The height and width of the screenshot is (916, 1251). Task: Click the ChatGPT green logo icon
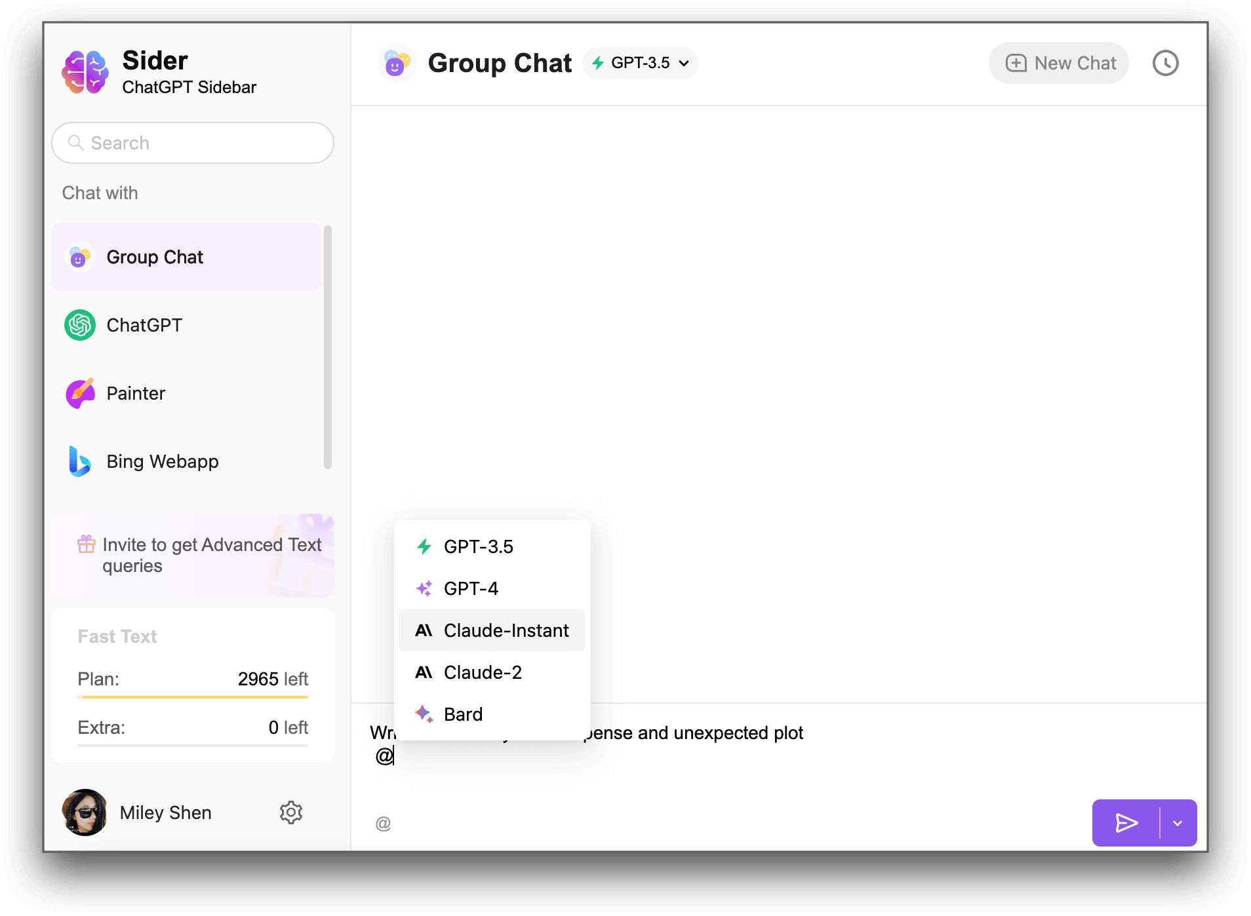80,325
